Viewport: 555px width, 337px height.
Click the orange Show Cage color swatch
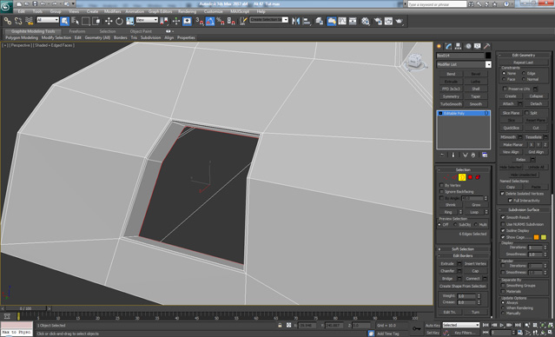coord(536,237)
